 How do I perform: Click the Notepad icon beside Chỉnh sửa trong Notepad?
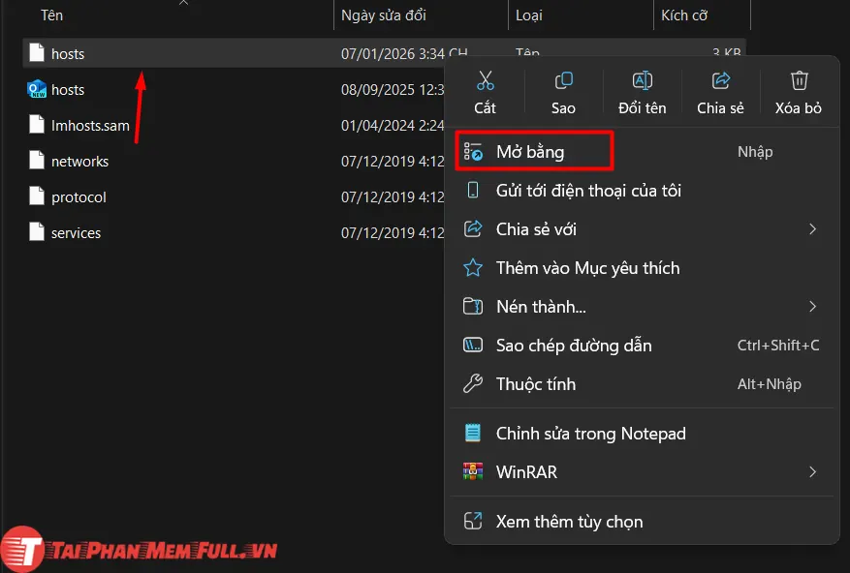coord(474,433)
